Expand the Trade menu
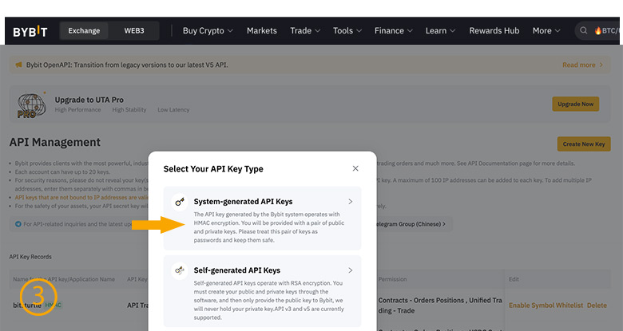 point(305,30)
